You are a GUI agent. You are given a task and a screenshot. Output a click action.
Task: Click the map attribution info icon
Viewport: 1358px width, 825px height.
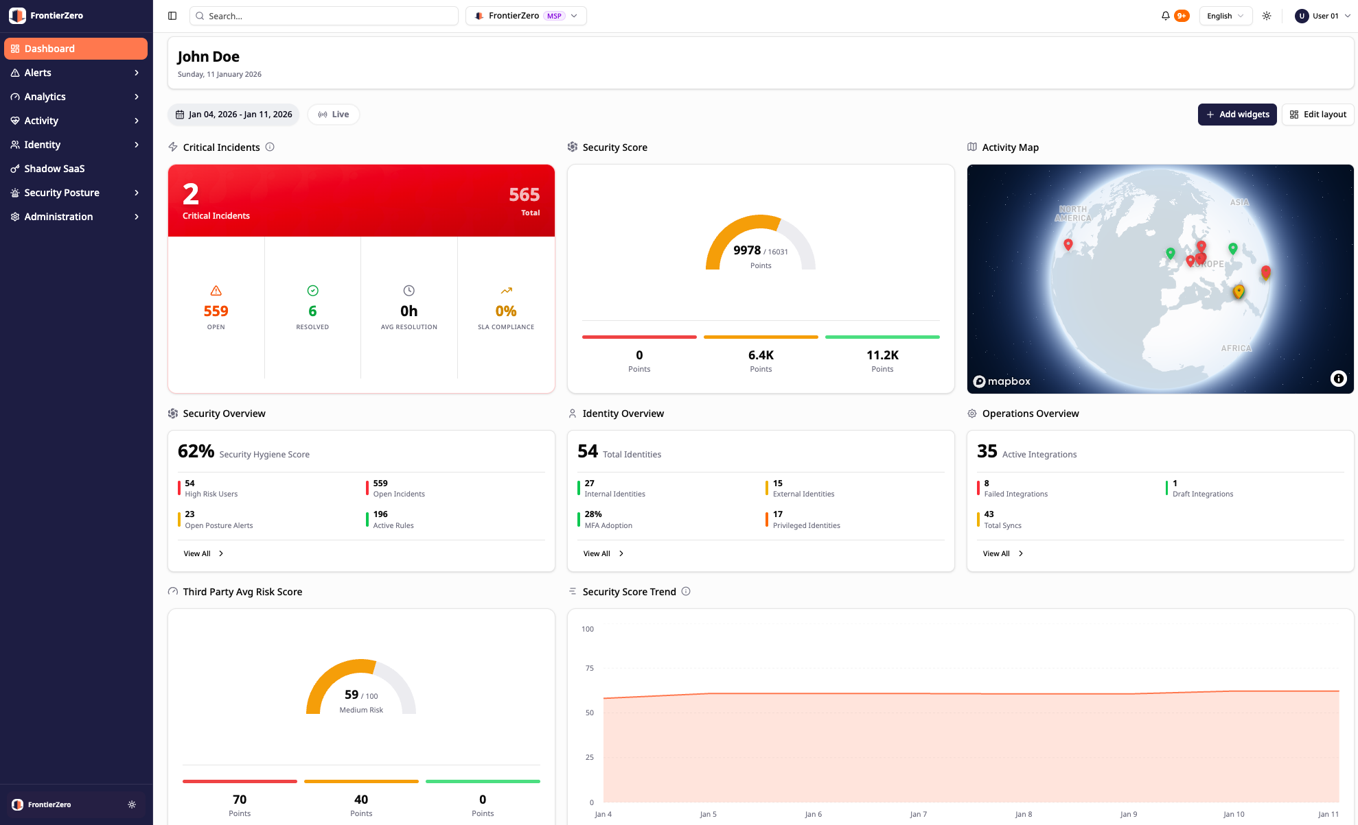point(1338,379)
